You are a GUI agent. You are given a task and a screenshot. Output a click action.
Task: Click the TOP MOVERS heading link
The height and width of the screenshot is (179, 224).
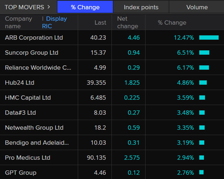[24, 7]
